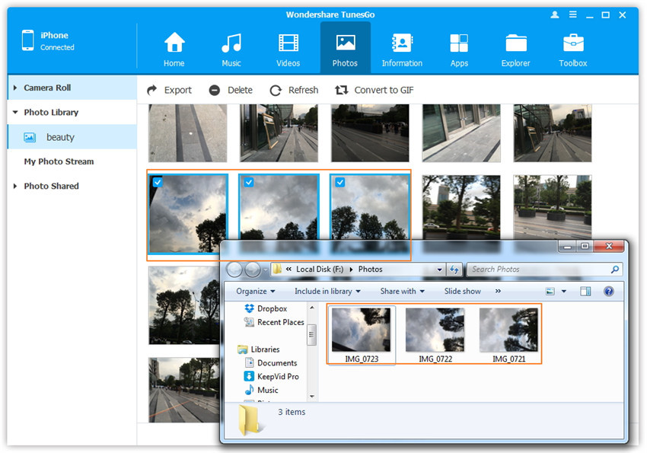
Task: Click the Back arrow in Explorer window
Action: pyautogui.click(x=234, y=270)
